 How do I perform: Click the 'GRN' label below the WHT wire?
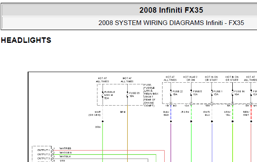tap(98, 127)
